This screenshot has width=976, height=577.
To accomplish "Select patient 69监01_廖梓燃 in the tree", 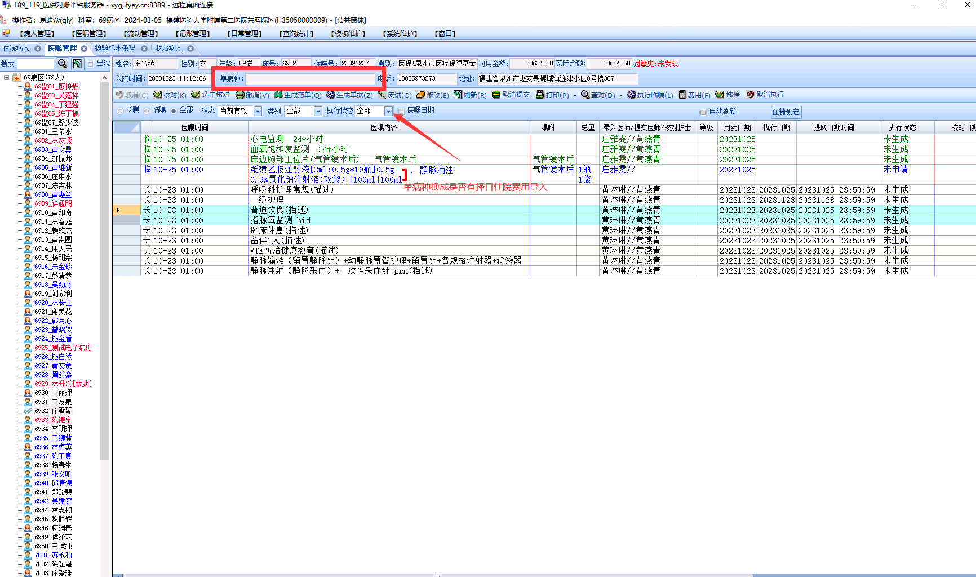I will (56, 86).
